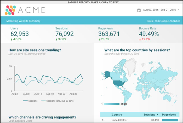Click the Sessions green up arrow indicator
Screen dimensions: 183x123
point(56,39)
